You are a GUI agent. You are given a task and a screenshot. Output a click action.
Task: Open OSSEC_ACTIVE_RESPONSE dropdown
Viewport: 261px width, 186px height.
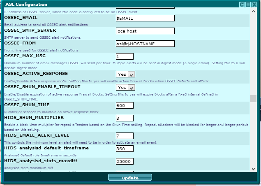pyautogui.click(x=125, y=74)
